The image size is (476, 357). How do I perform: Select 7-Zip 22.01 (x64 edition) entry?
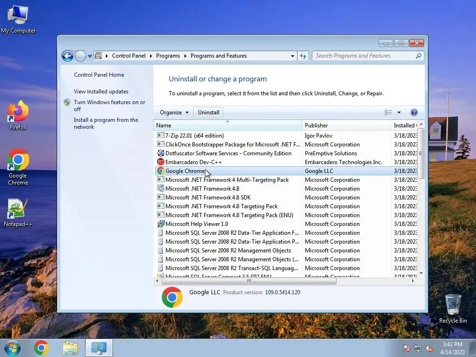click(195, 136)
